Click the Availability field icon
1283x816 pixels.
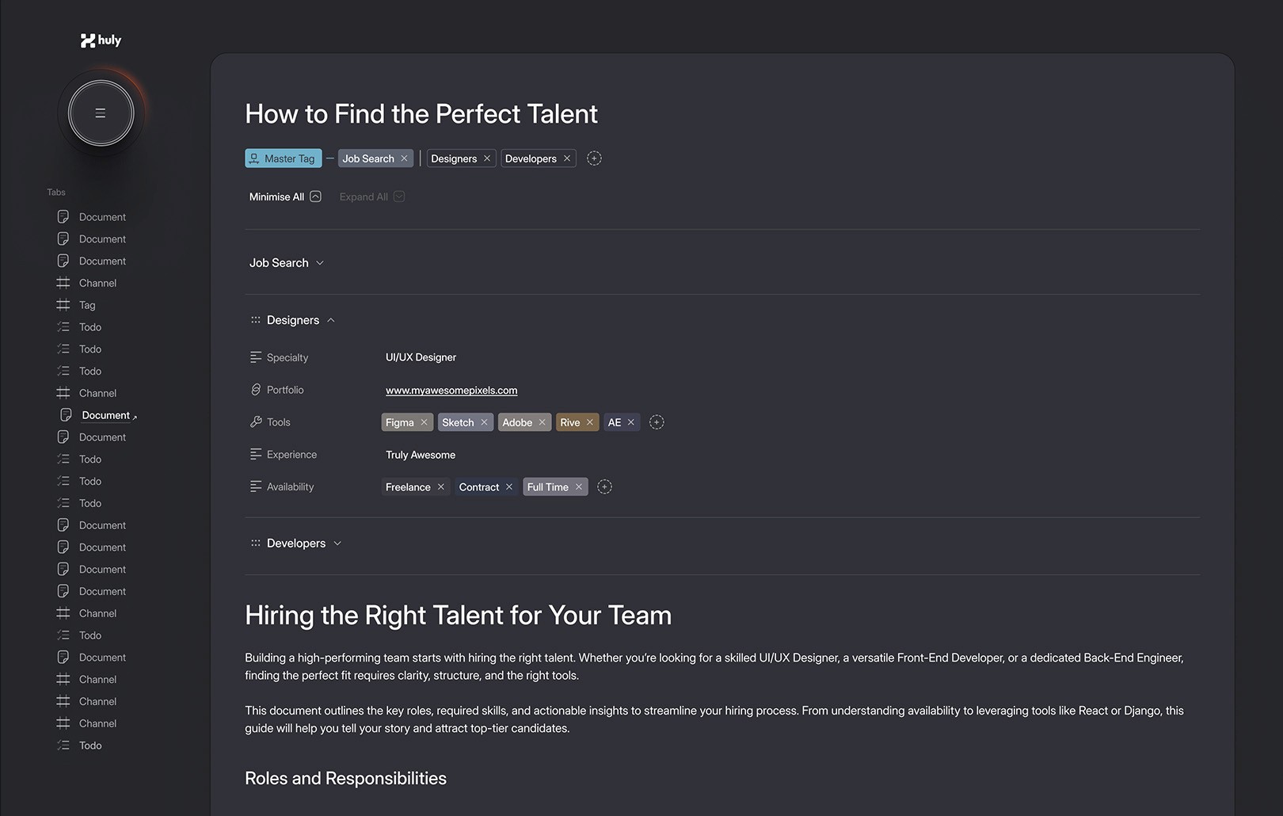255,487
